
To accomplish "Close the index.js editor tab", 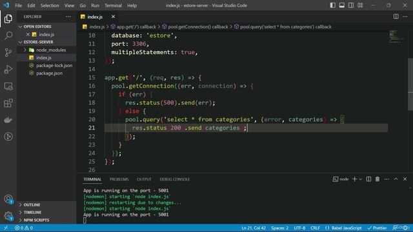I will (x=114, y=17).
